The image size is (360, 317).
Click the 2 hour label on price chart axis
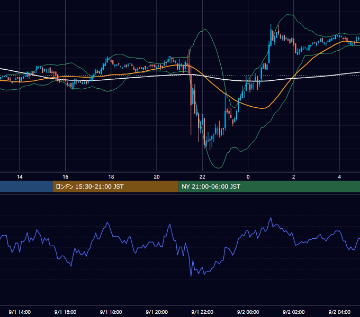[x=294, y=177]
